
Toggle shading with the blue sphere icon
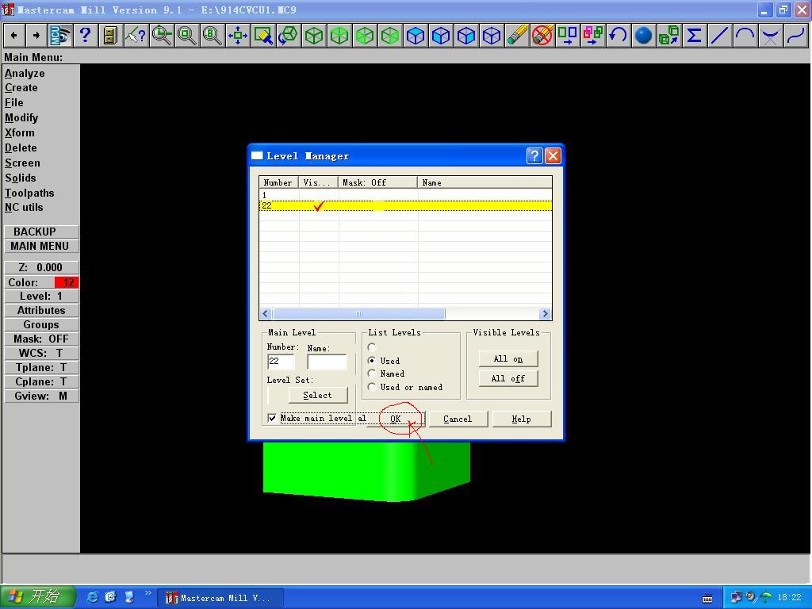tap(643, 36)
